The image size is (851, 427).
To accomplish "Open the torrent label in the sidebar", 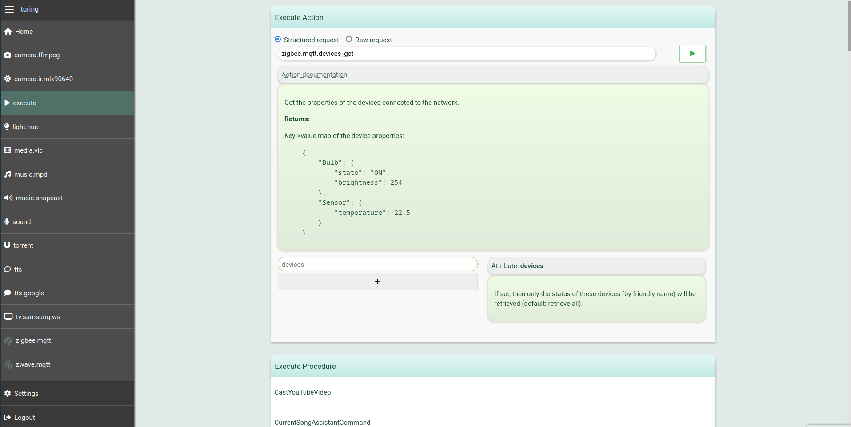I will point(23,245).
